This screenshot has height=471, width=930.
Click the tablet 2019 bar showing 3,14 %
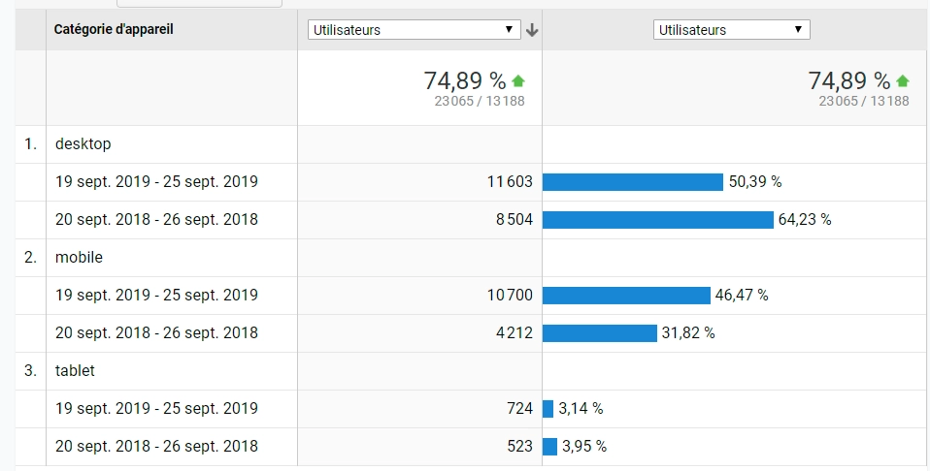pyautogui.click(x=548, y=408)
